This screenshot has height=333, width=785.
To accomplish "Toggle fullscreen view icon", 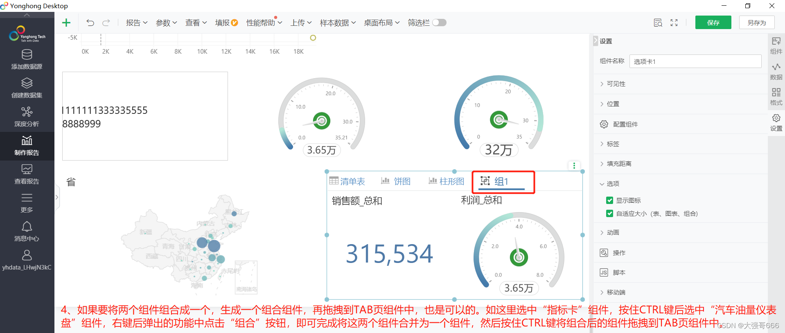I will pyautogui.click(x=674, y=23).
